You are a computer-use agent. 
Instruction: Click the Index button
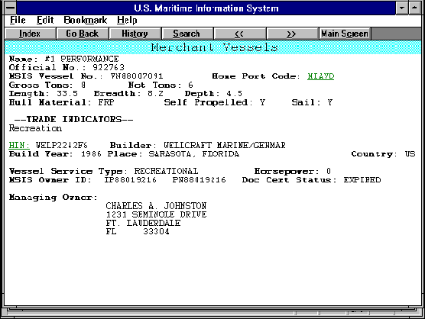[30, 34]
